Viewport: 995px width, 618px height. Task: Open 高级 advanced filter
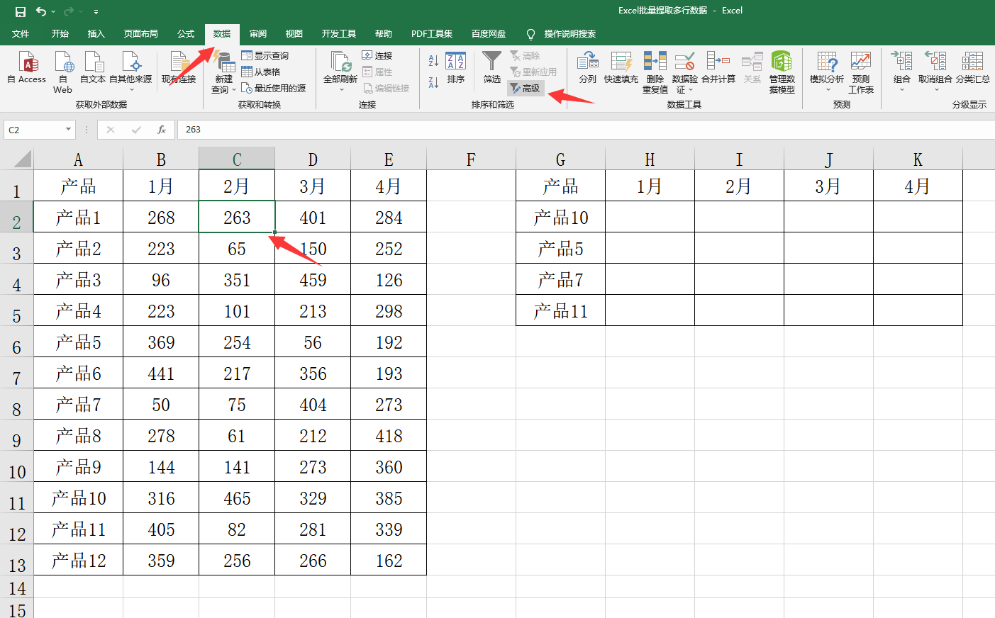[x=526, y=88]
